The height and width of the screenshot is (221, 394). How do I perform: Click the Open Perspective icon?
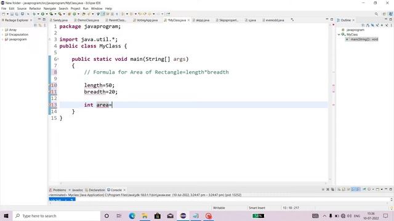point(384,14)
